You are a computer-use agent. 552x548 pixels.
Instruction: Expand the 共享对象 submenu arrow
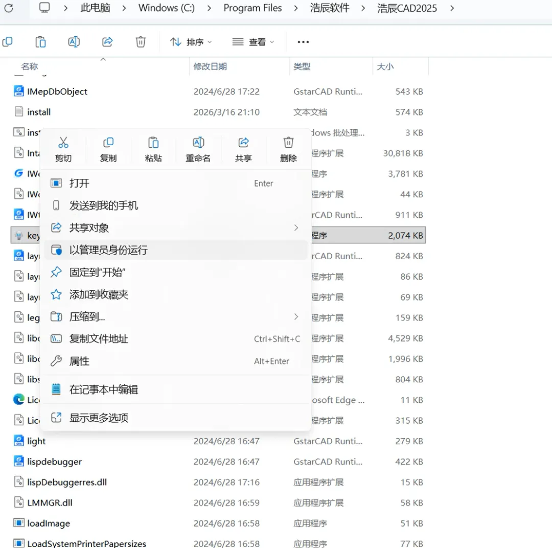click(x=296, y=228)
